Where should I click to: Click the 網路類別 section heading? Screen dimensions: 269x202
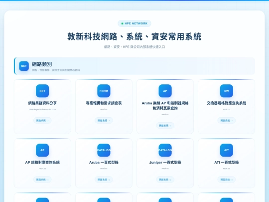click(x=42, y=64)
